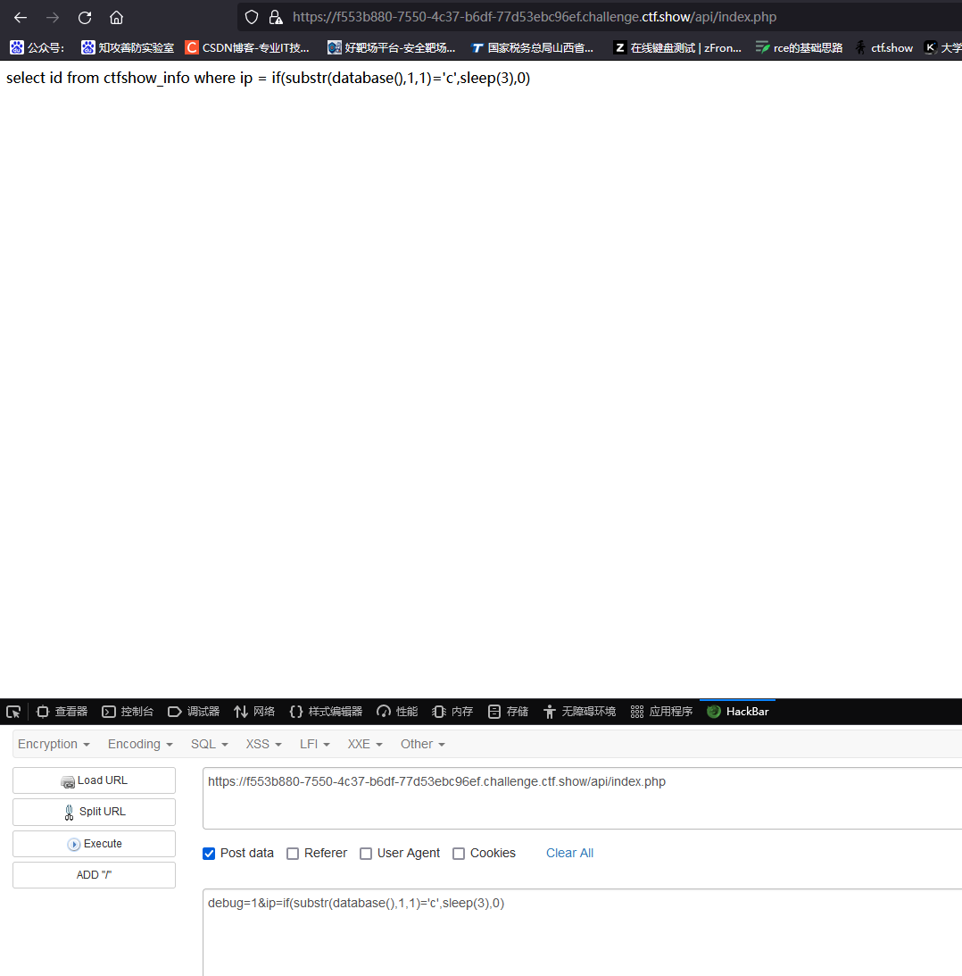Click the select id SQL query text
Image resolution: width=962 pixels, height=976 pixels.
click(269, 78)
